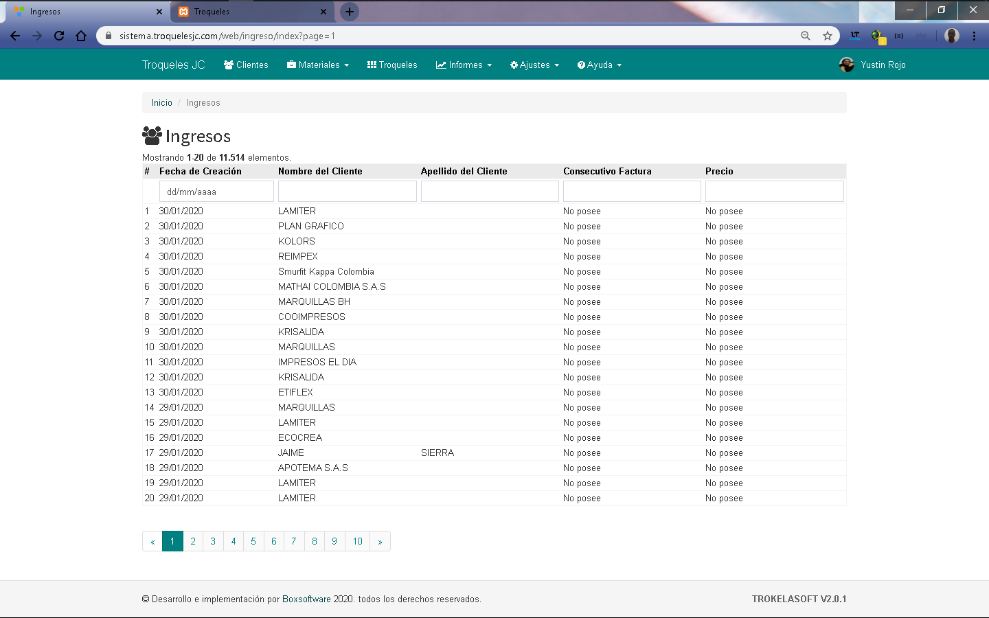
Task: Switch to the Troqueles browser tab
Action: coord(247,12)
